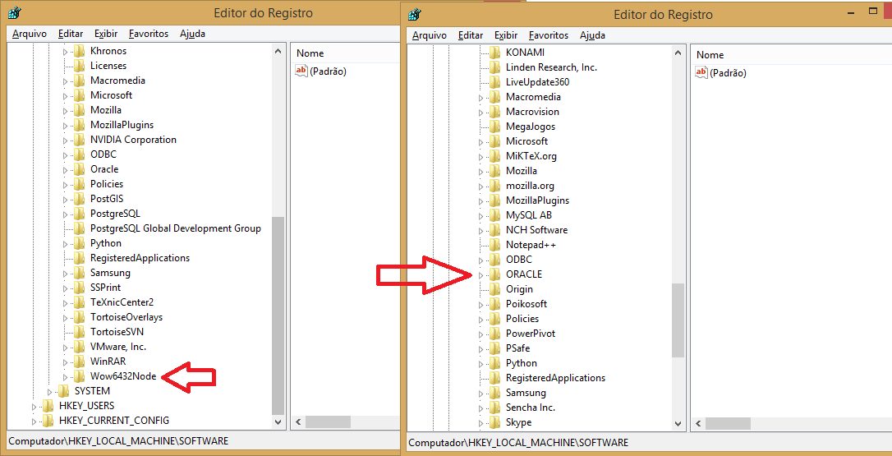The height and width of the screenshot is (456, 892).
Task: Click (Padrão) string value icon in left window
Action: 301,71
